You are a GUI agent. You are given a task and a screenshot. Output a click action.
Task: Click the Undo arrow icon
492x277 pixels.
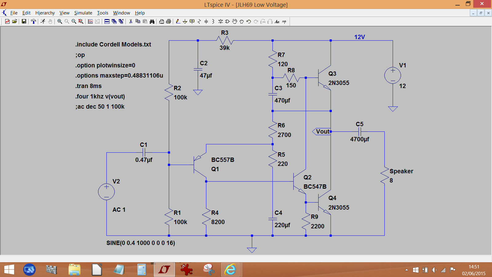pos(249,22)
